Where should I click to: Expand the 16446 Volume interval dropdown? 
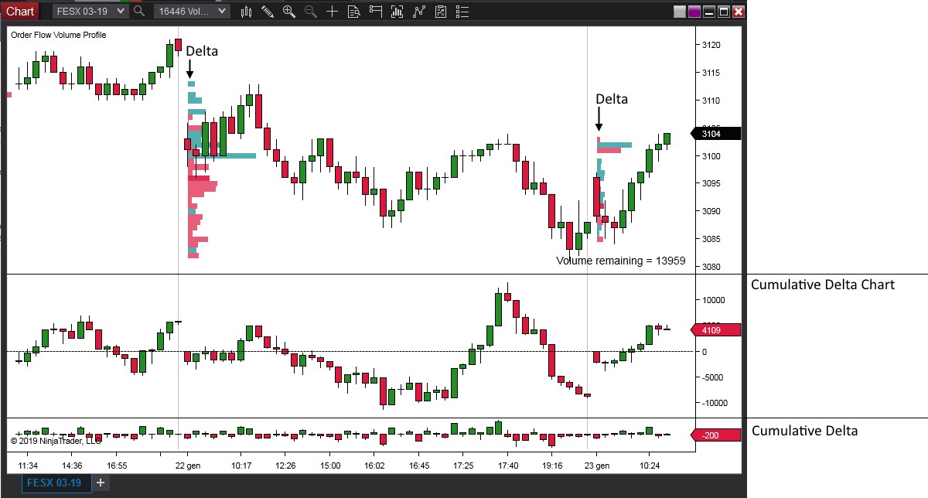pos(191,12)
